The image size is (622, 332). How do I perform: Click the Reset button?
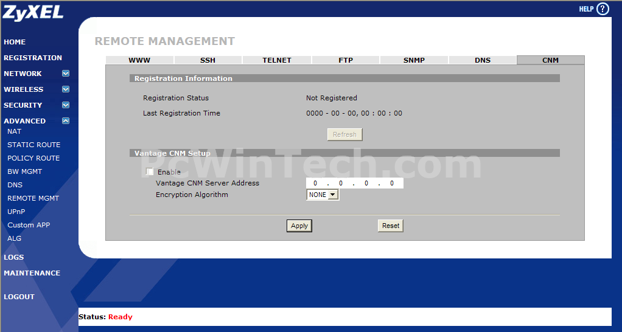pyautogui.click(x=390, y=226)
